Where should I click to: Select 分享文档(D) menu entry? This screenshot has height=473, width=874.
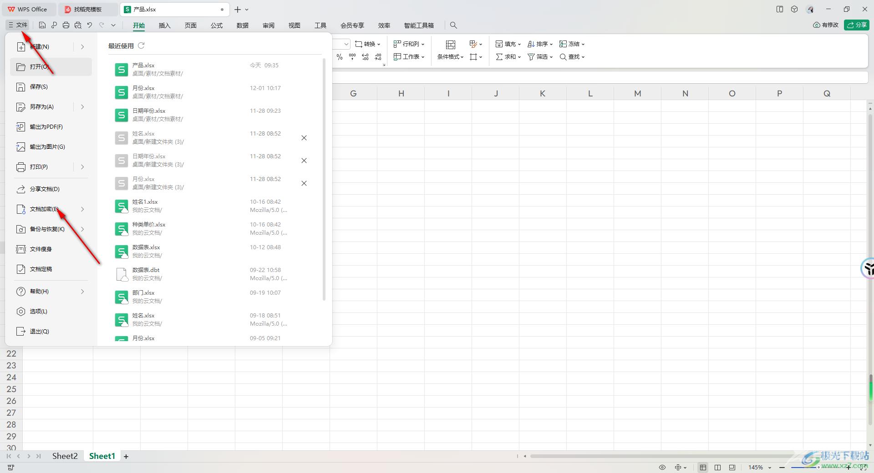point(51,189)
